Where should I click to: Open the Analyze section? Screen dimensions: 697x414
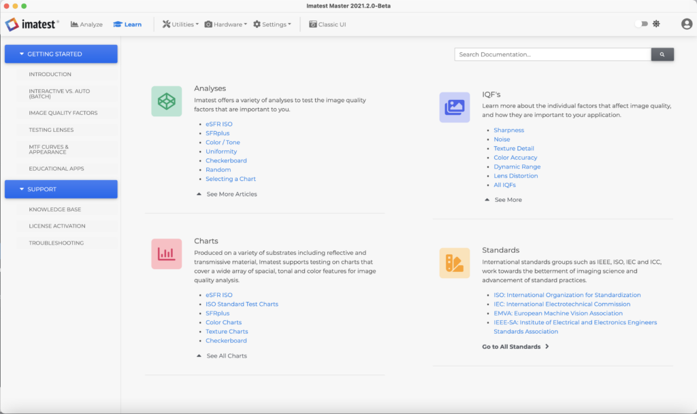[86, 24]
